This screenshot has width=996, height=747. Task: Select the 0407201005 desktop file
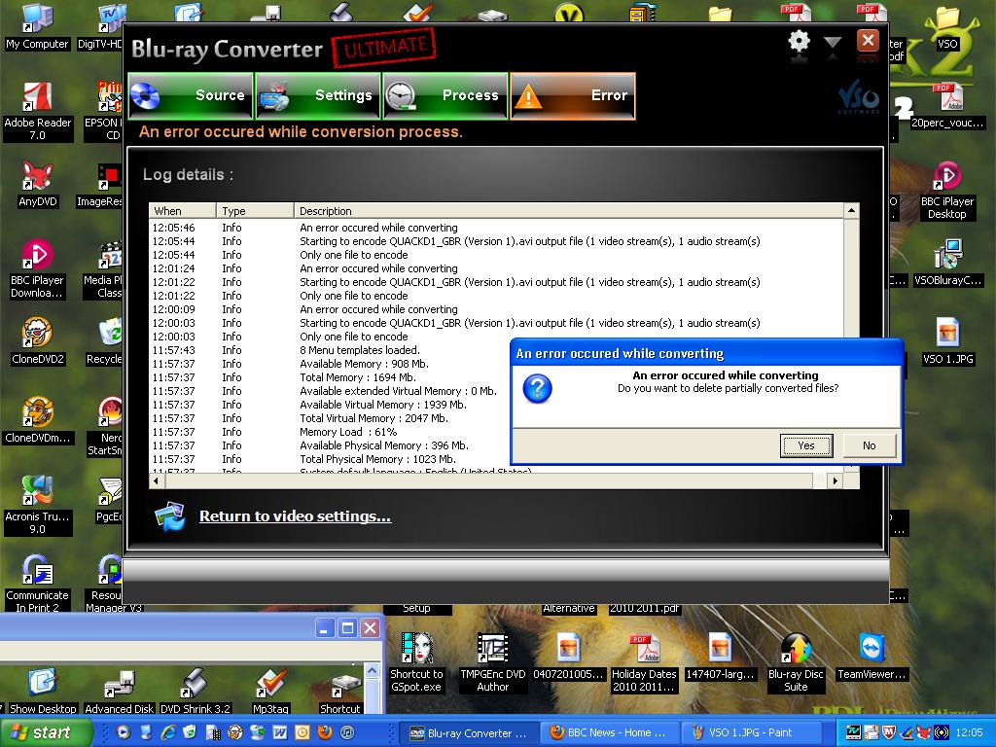(568, 657)
